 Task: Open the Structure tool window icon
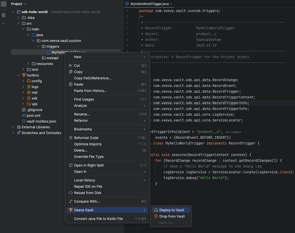(4, 15)
